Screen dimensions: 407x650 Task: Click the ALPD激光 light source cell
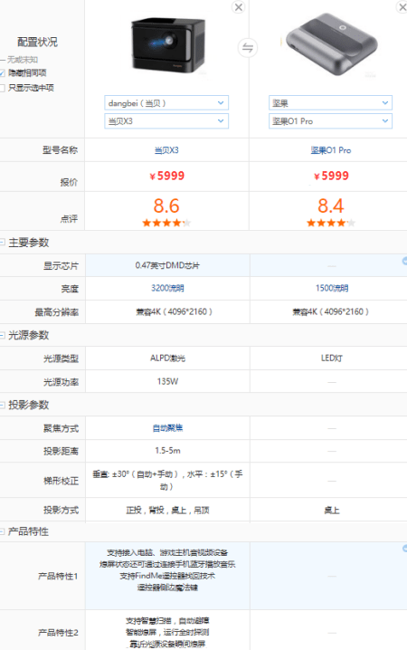point(167,358)
